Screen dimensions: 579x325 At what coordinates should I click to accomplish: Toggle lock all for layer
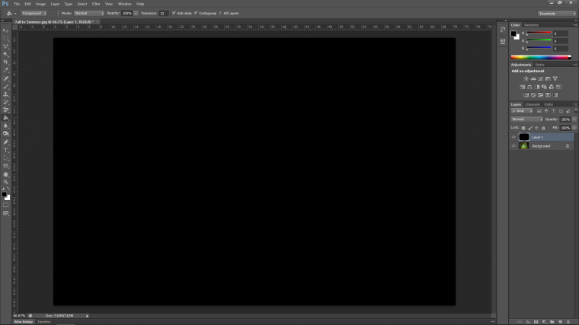click(x=543, y=128)
